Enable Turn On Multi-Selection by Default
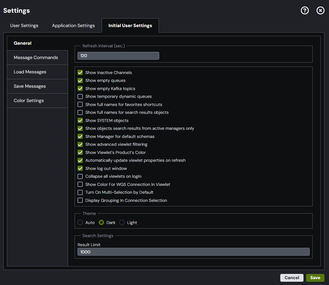 [x=80, y=192]
